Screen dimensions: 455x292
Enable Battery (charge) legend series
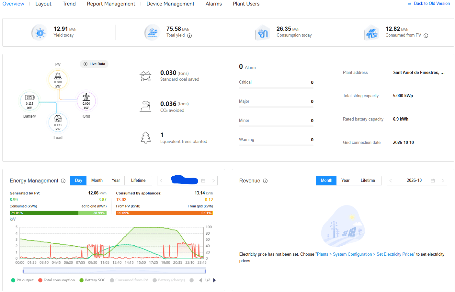(x=169, y=280)
